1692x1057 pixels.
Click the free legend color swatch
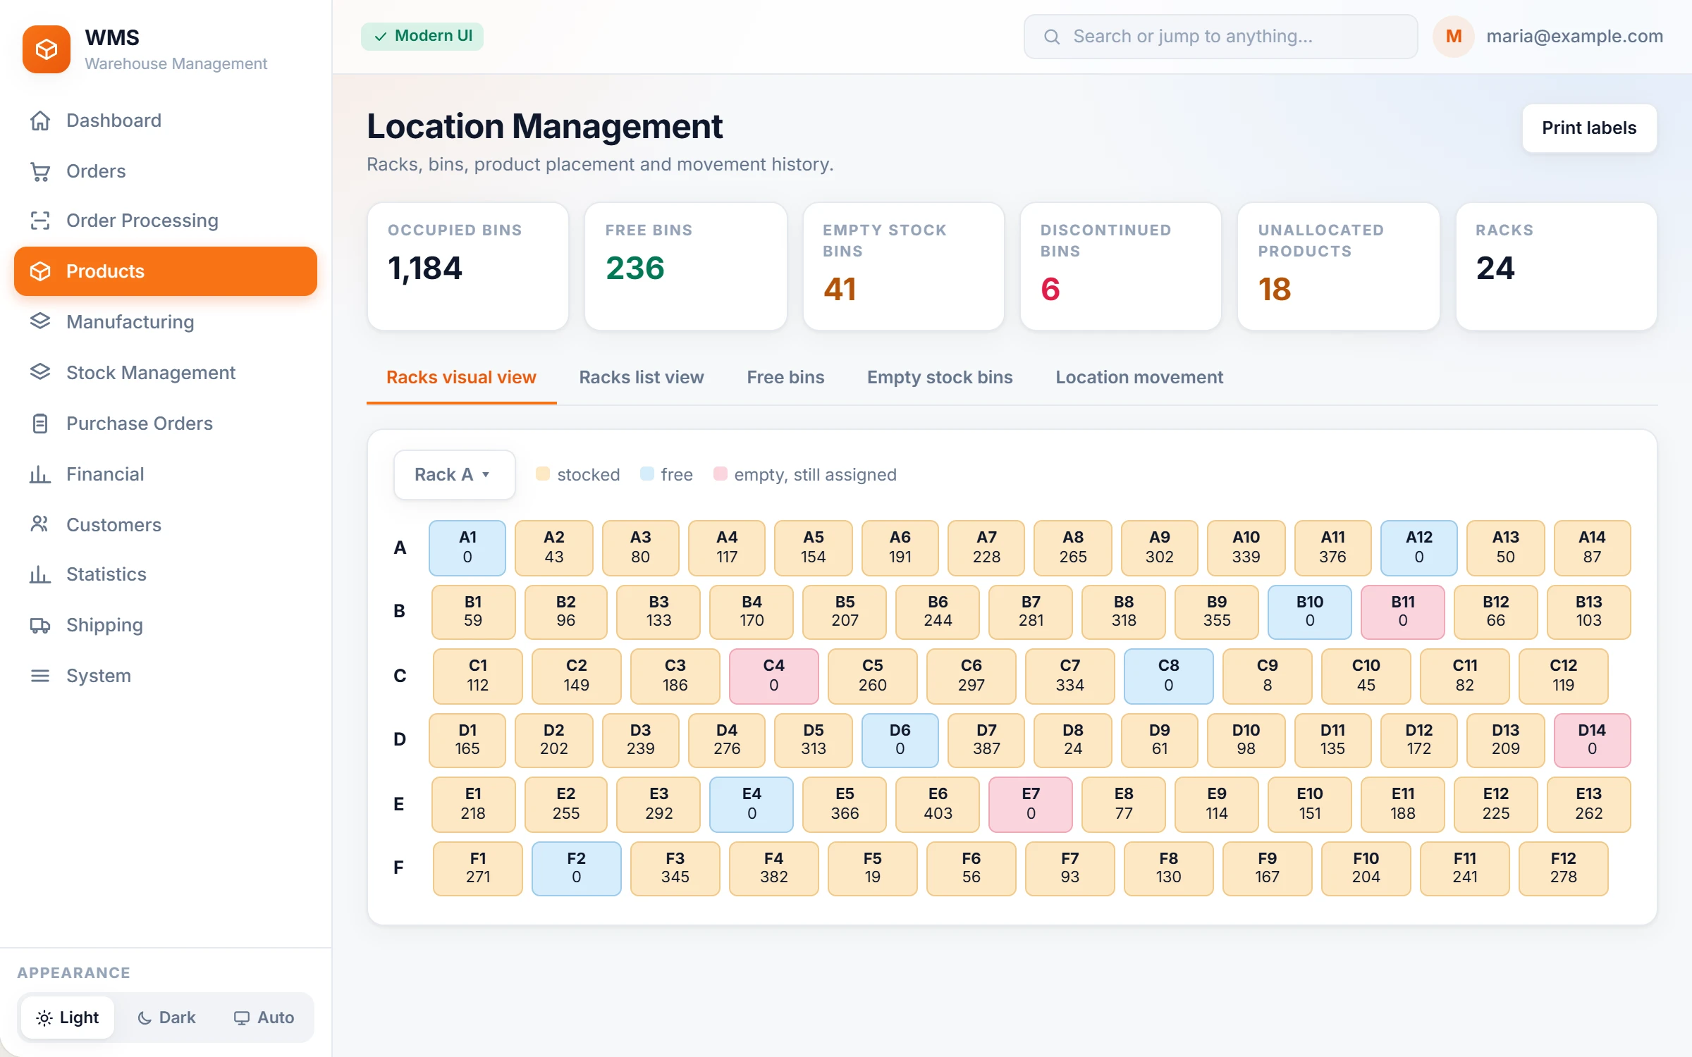click(x=647, y=474)
